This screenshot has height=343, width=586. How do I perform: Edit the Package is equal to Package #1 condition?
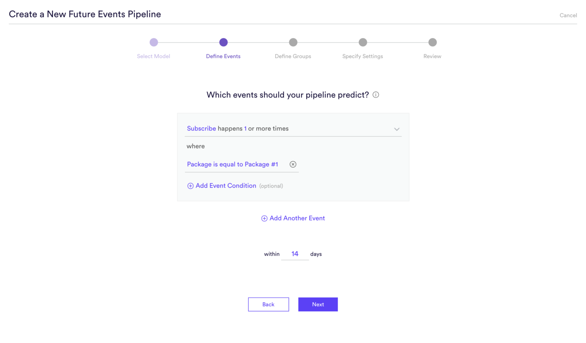click(232, 164)
